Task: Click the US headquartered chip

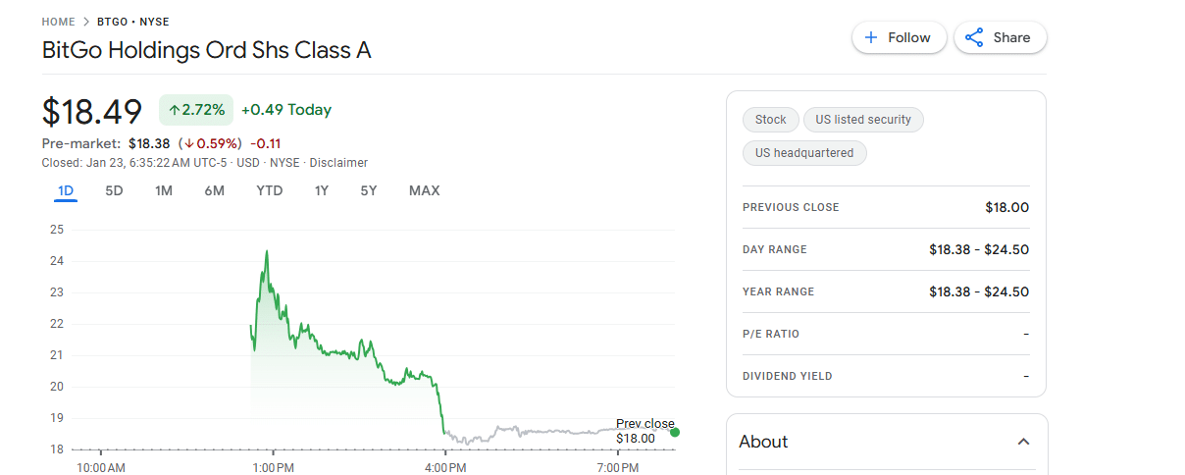Action: point(804,153)
